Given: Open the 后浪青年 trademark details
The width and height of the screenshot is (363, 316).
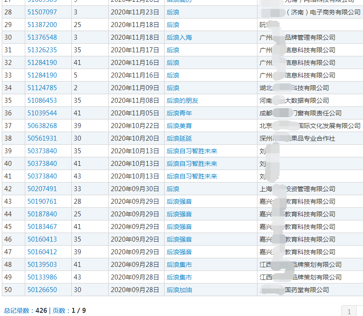Looking at the screenshot, I should 179,113.
